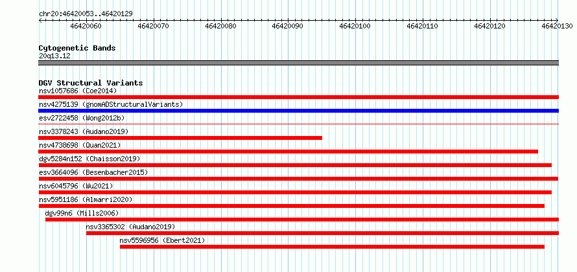The width and height of the screenshot is (577, 272).
Task: Select the red nsv1057686 Coe2014 variant bar
Action: (299, 97)
